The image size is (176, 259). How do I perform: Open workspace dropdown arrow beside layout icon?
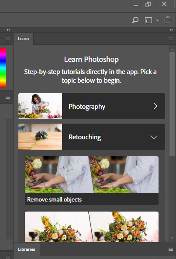[158, 20]
